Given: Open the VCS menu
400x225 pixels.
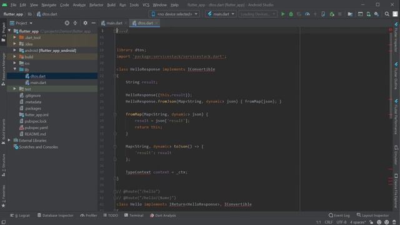Looking at the screenshot, I should pyautogui.click(x=146, y=5).
